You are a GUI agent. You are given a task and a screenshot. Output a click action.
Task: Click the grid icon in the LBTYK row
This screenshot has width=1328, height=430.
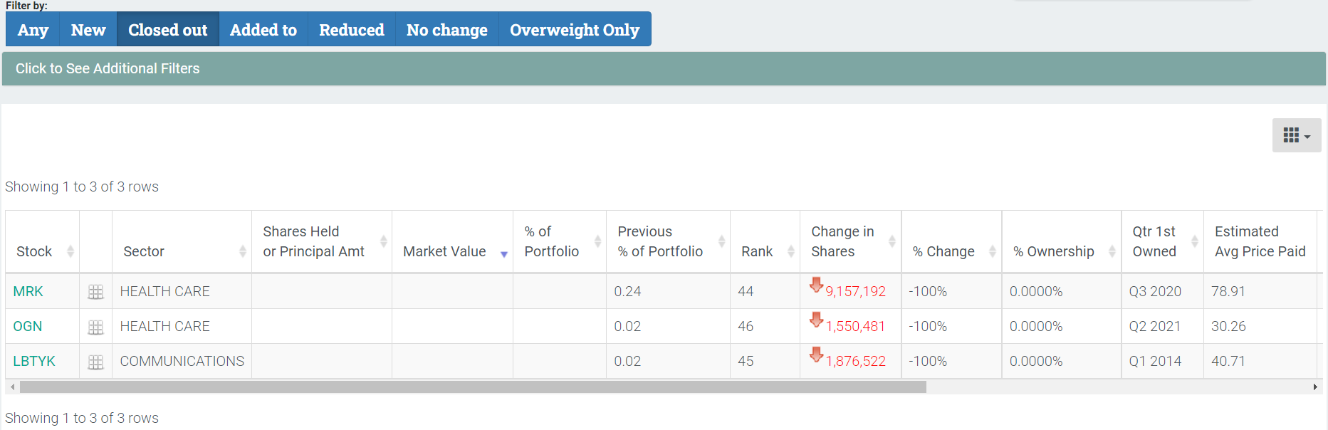coord(95,362)
